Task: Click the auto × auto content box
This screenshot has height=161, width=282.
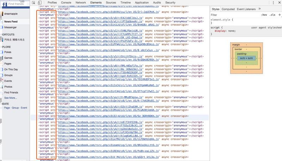Action: [246, 58]
